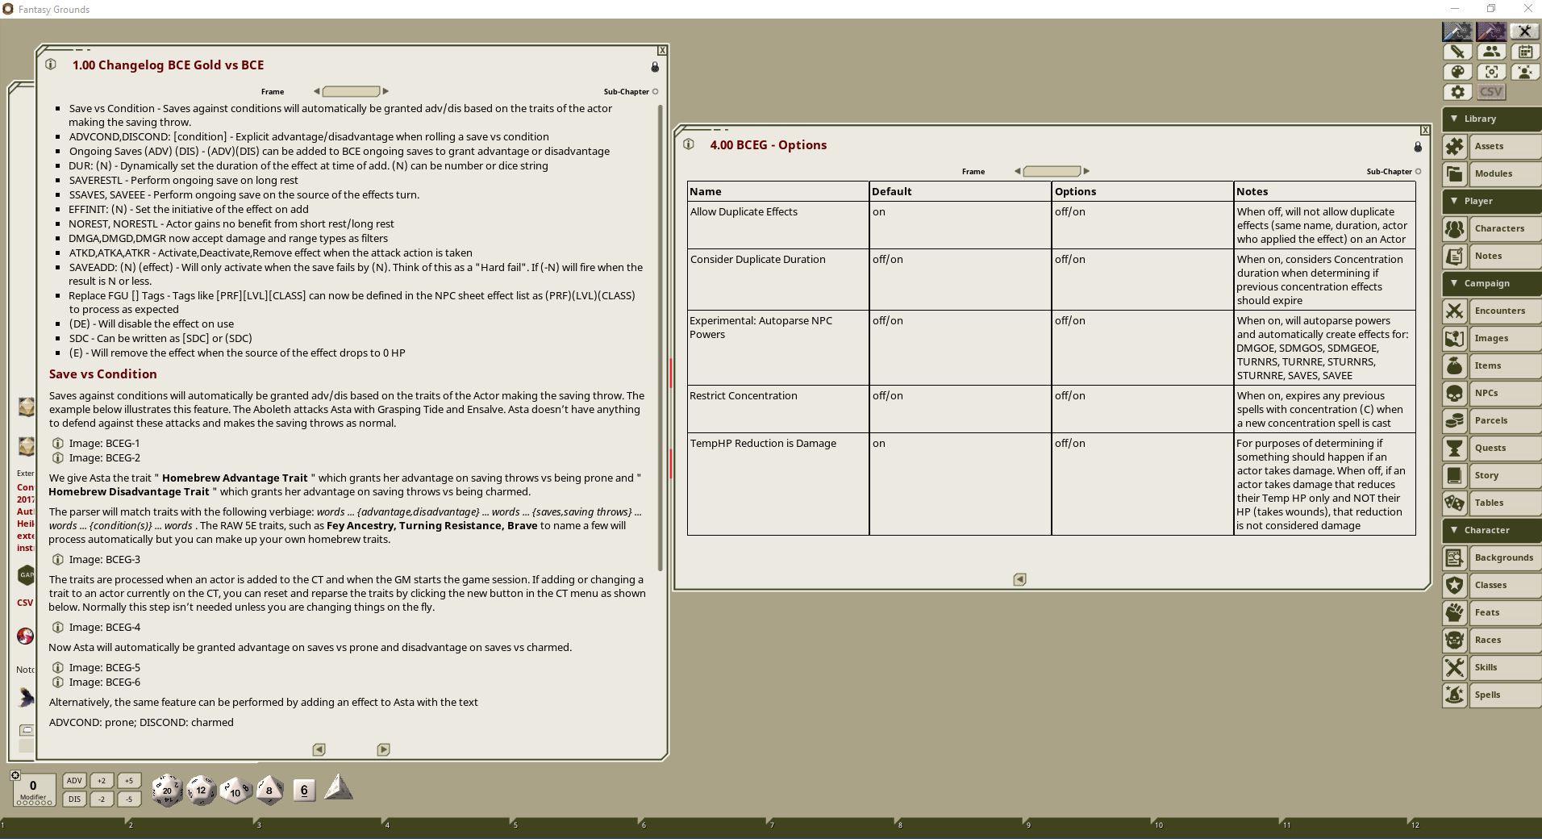Click the Modifier value box

34,789
